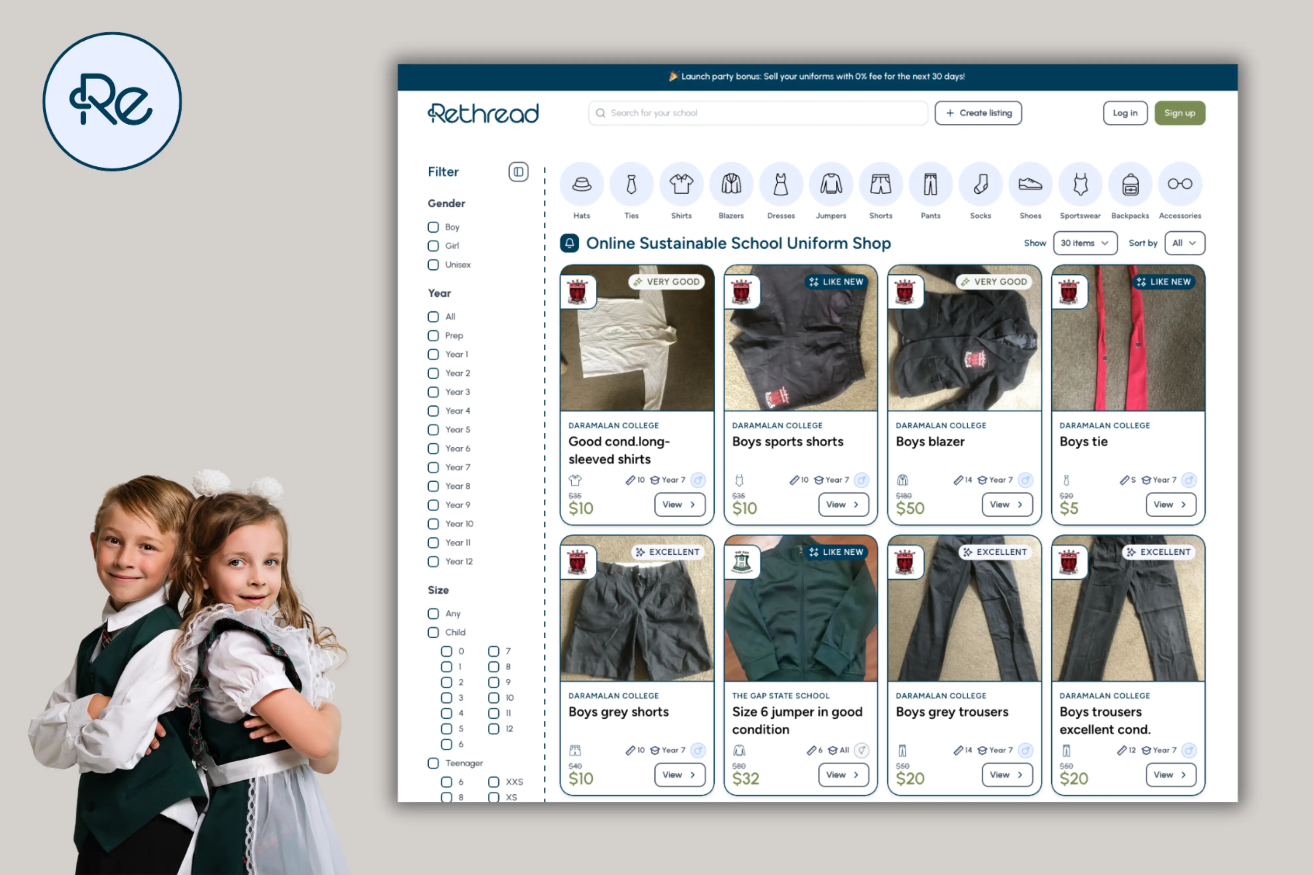1313x875 pixels.
Task: Select the Sportswear category icon
Action: pyautogui.click(x=1080, y=184)
